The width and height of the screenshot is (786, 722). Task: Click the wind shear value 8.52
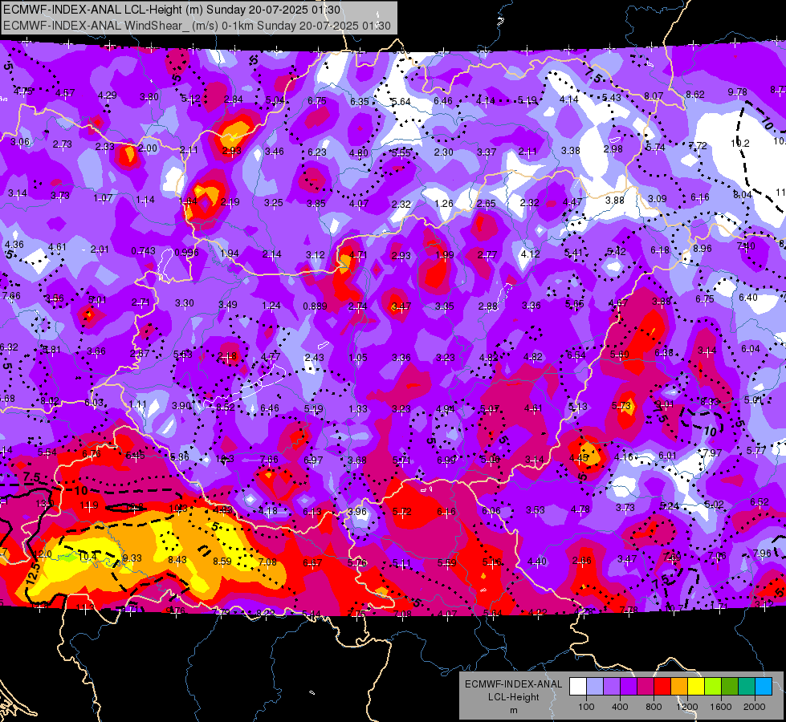(226, 407)
